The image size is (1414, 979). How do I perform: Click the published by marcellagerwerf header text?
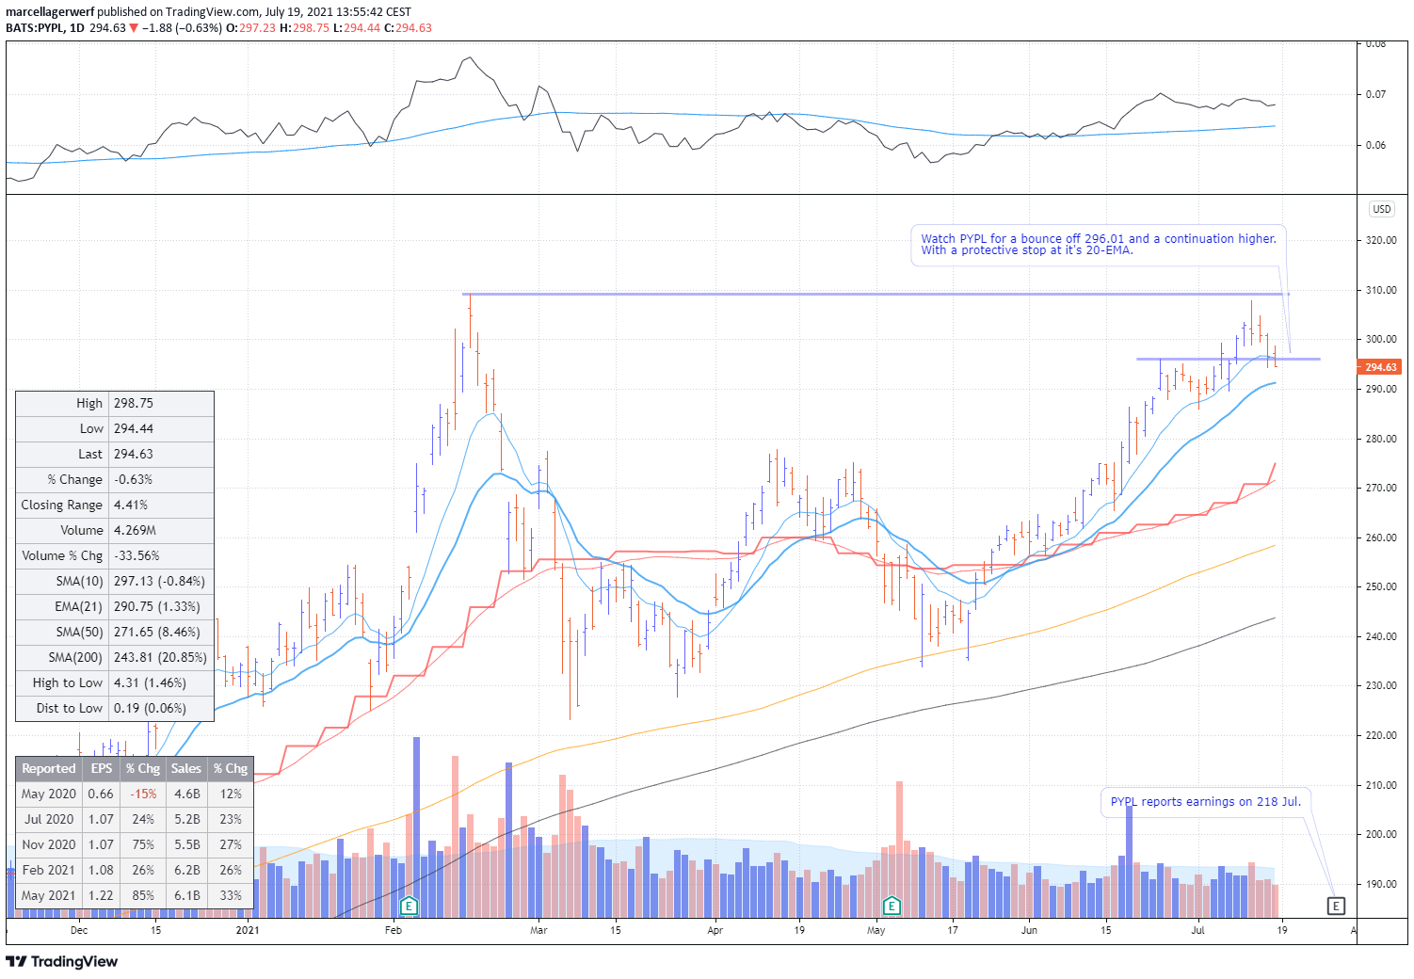pos(208,12)
